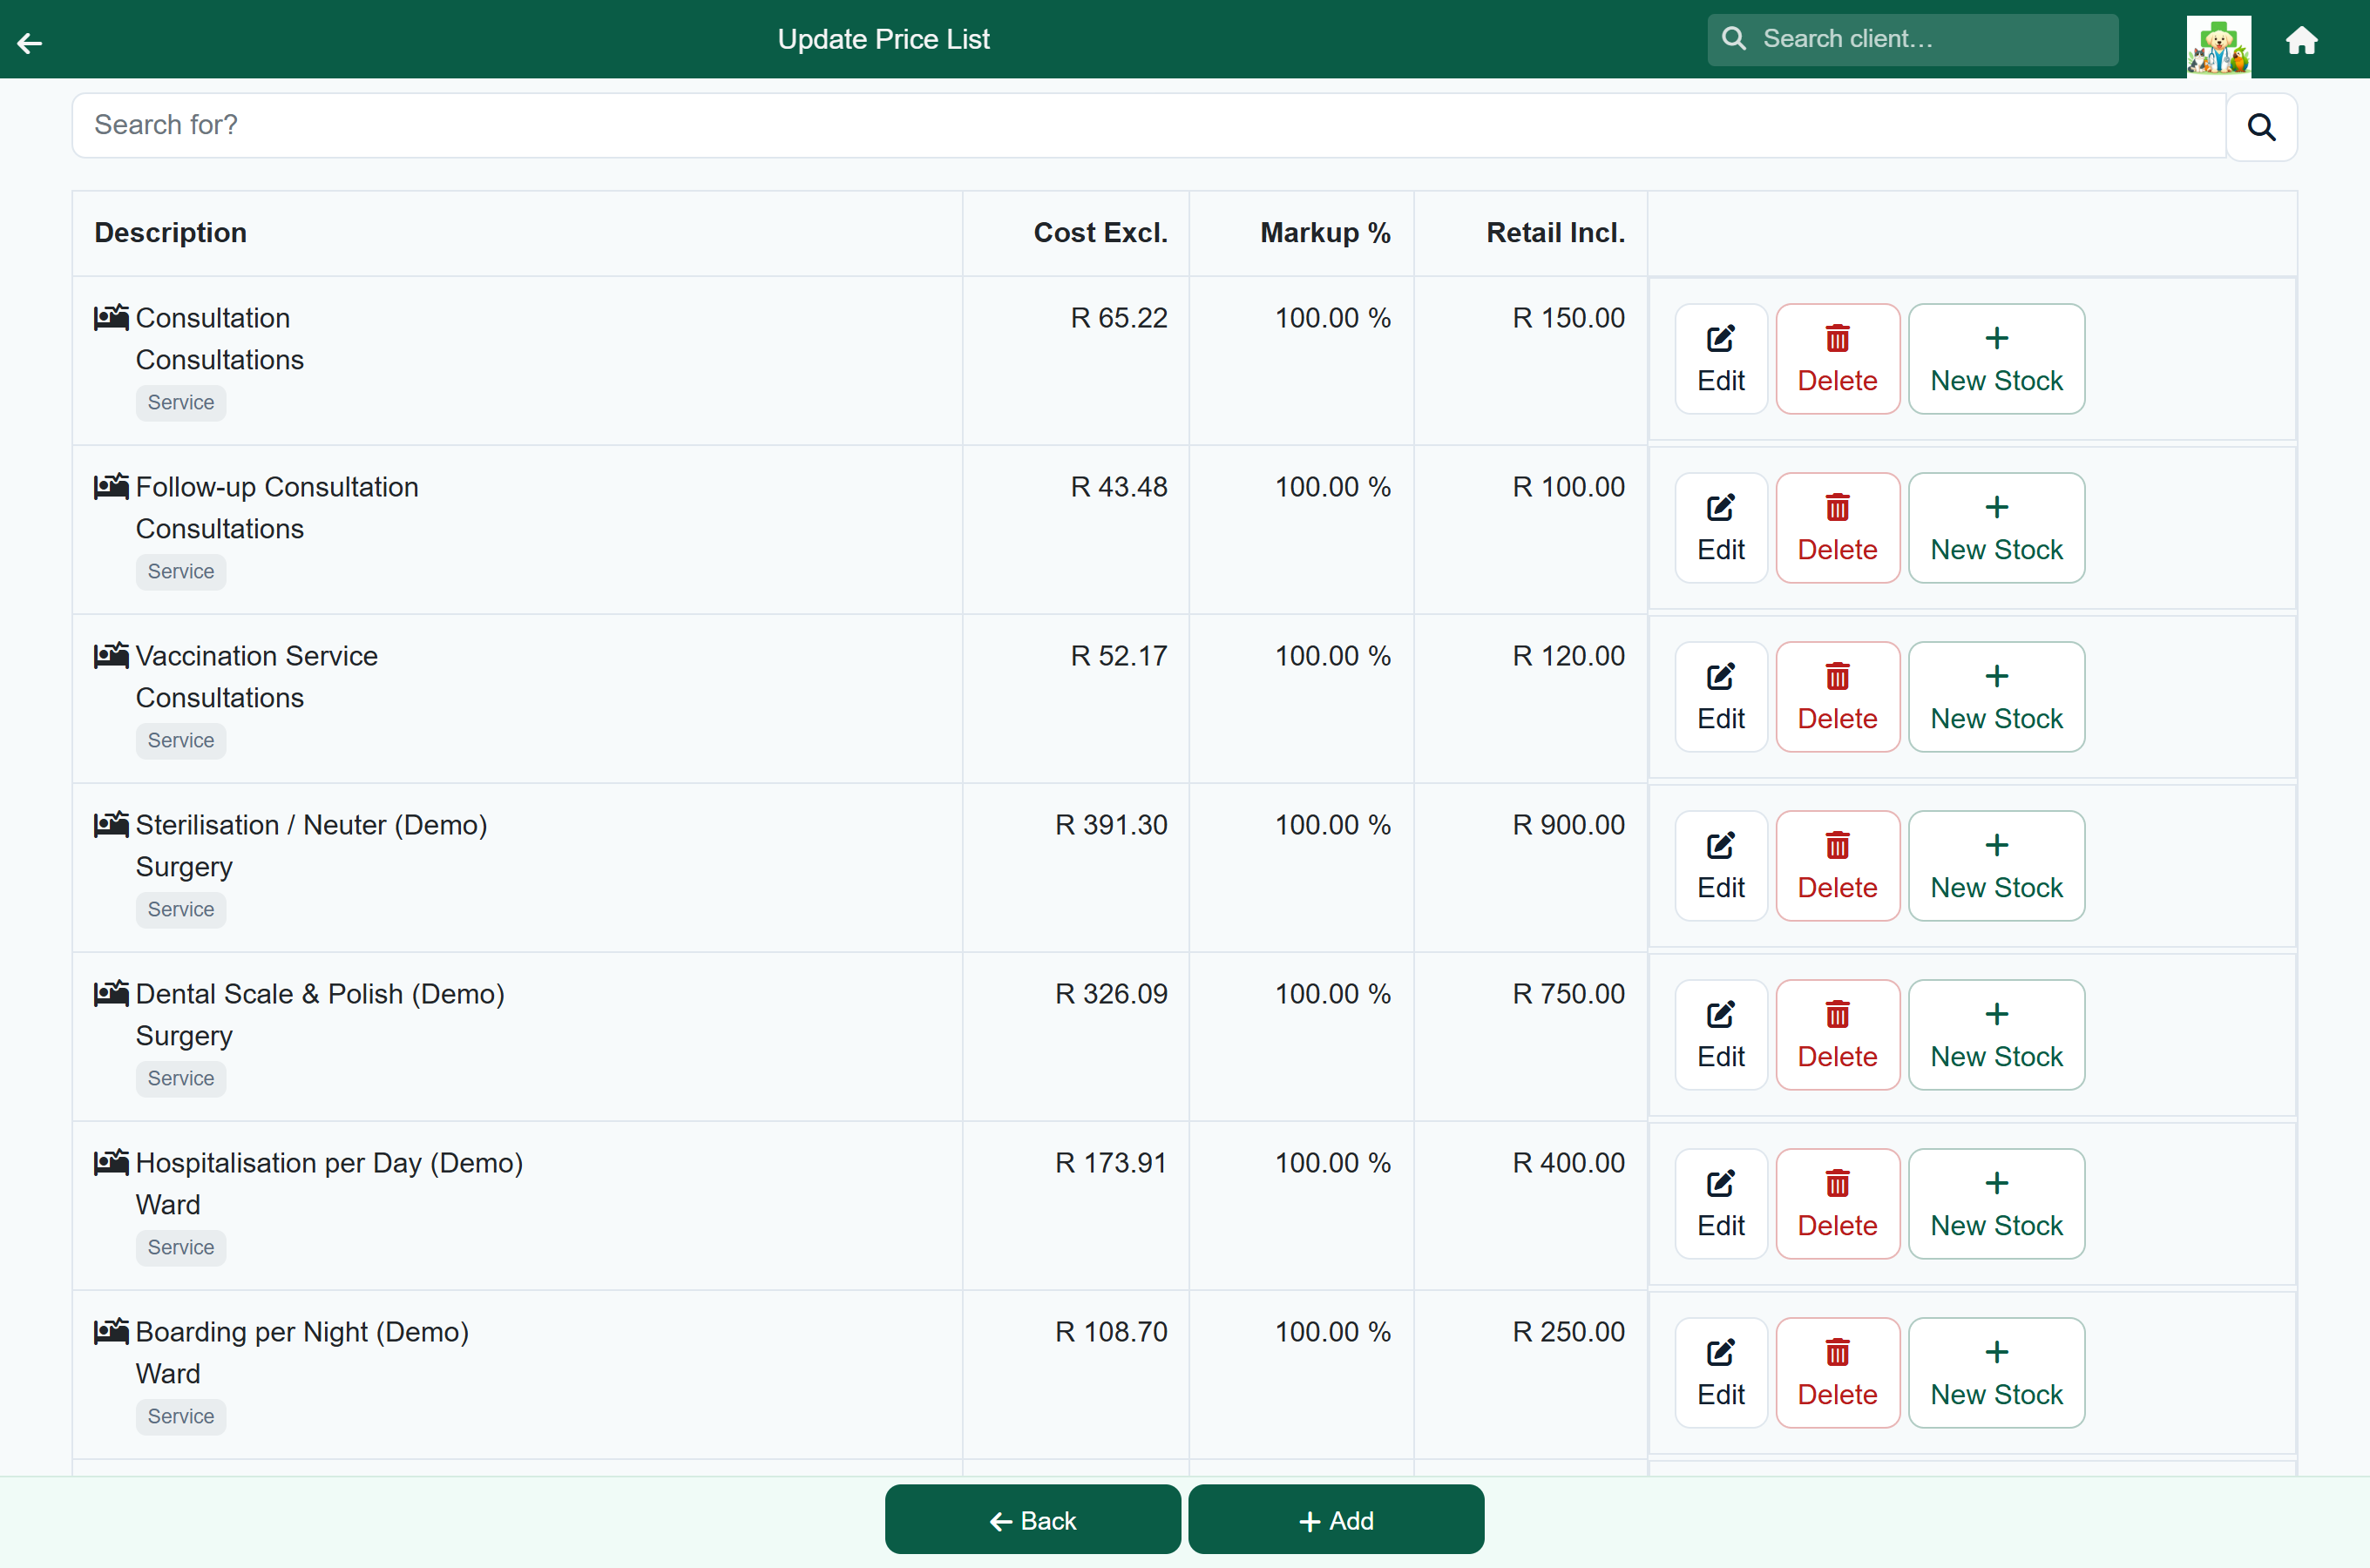Select the 'Follow-up Consultation' description text

pos(277,487)
